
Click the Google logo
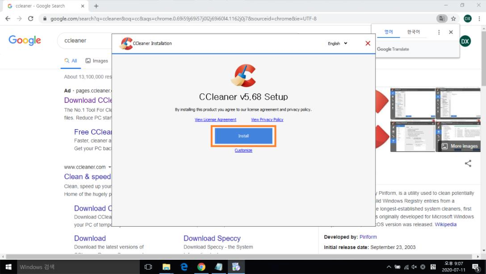click(x=25, y=40)
